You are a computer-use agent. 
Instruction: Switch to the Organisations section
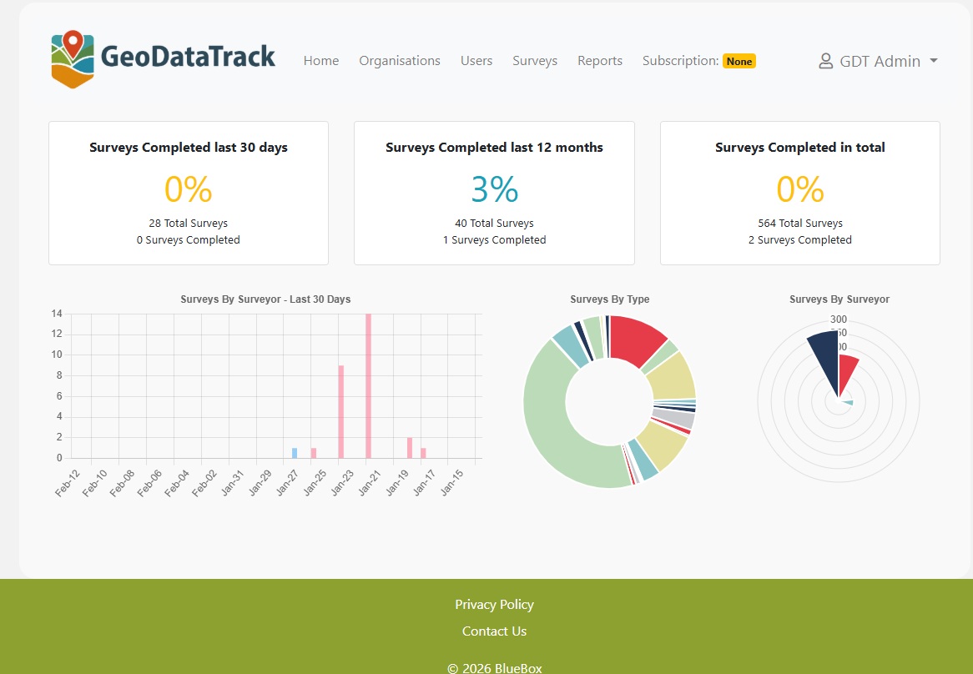point(400,60)
